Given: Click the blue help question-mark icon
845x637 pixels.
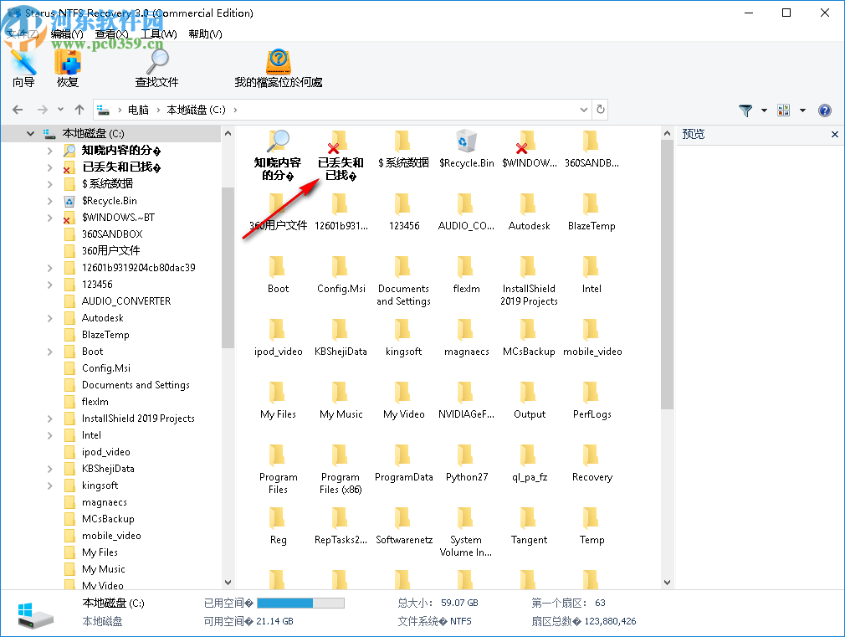Looking at the screenshot, I should (825, 110).
